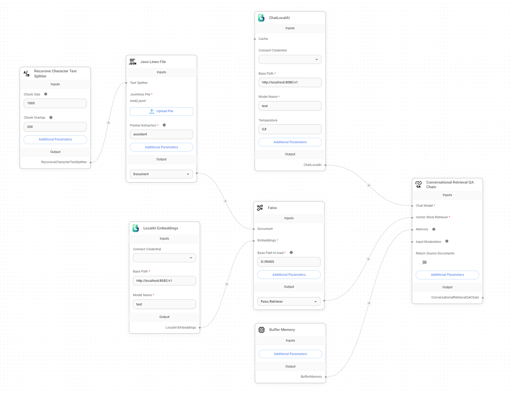Image resolution: width=510 pixels, height=393 pixels.
Task: Click ChatLocalAI Base Path field
Action: (x=290, y=82)
